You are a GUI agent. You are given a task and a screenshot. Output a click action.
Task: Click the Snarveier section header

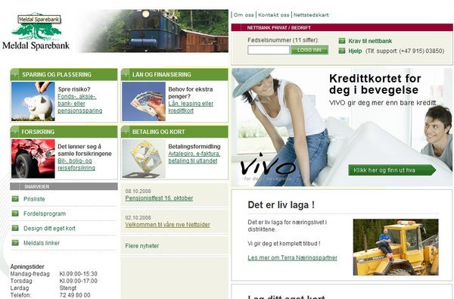point(64,186)
